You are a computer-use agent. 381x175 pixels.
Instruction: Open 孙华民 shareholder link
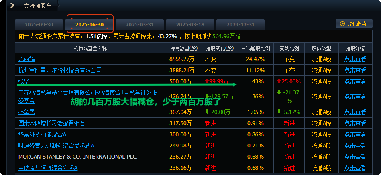pos(27,112)
